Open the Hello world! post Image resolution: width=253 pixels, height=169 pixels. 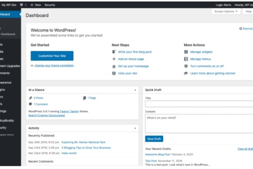coord(69,153)
